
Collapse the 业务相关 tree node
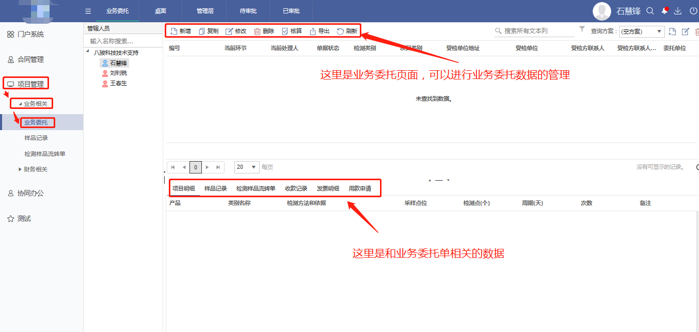tap(20, 104)
